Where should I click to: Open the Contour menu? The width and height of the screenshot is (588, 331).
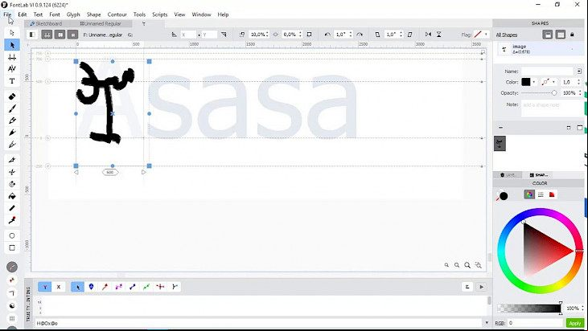[117, 14]
